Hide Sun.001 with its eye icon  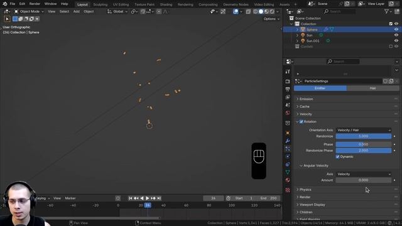click(396, 41)
